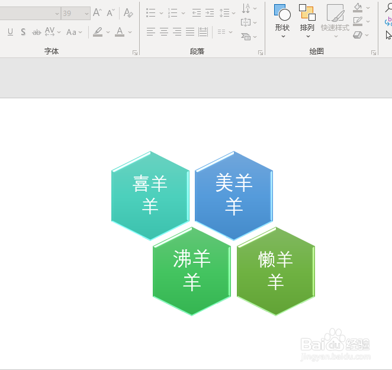Screen dimensions: 392x370
Task: Center align text
Action: (164, 32)
